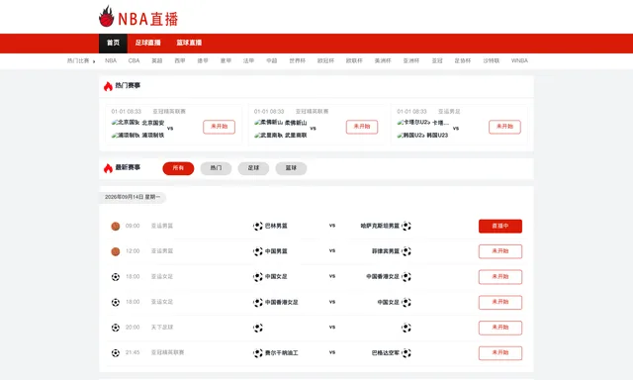Click the NBA直播 flaming basketball logo
This screenshot has height=380, width=633.
138,17
